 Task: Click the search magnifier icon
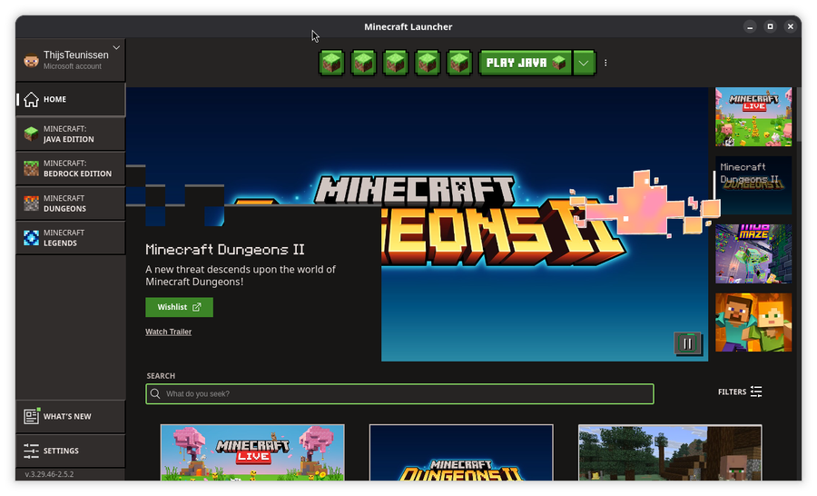coord(155,393)
